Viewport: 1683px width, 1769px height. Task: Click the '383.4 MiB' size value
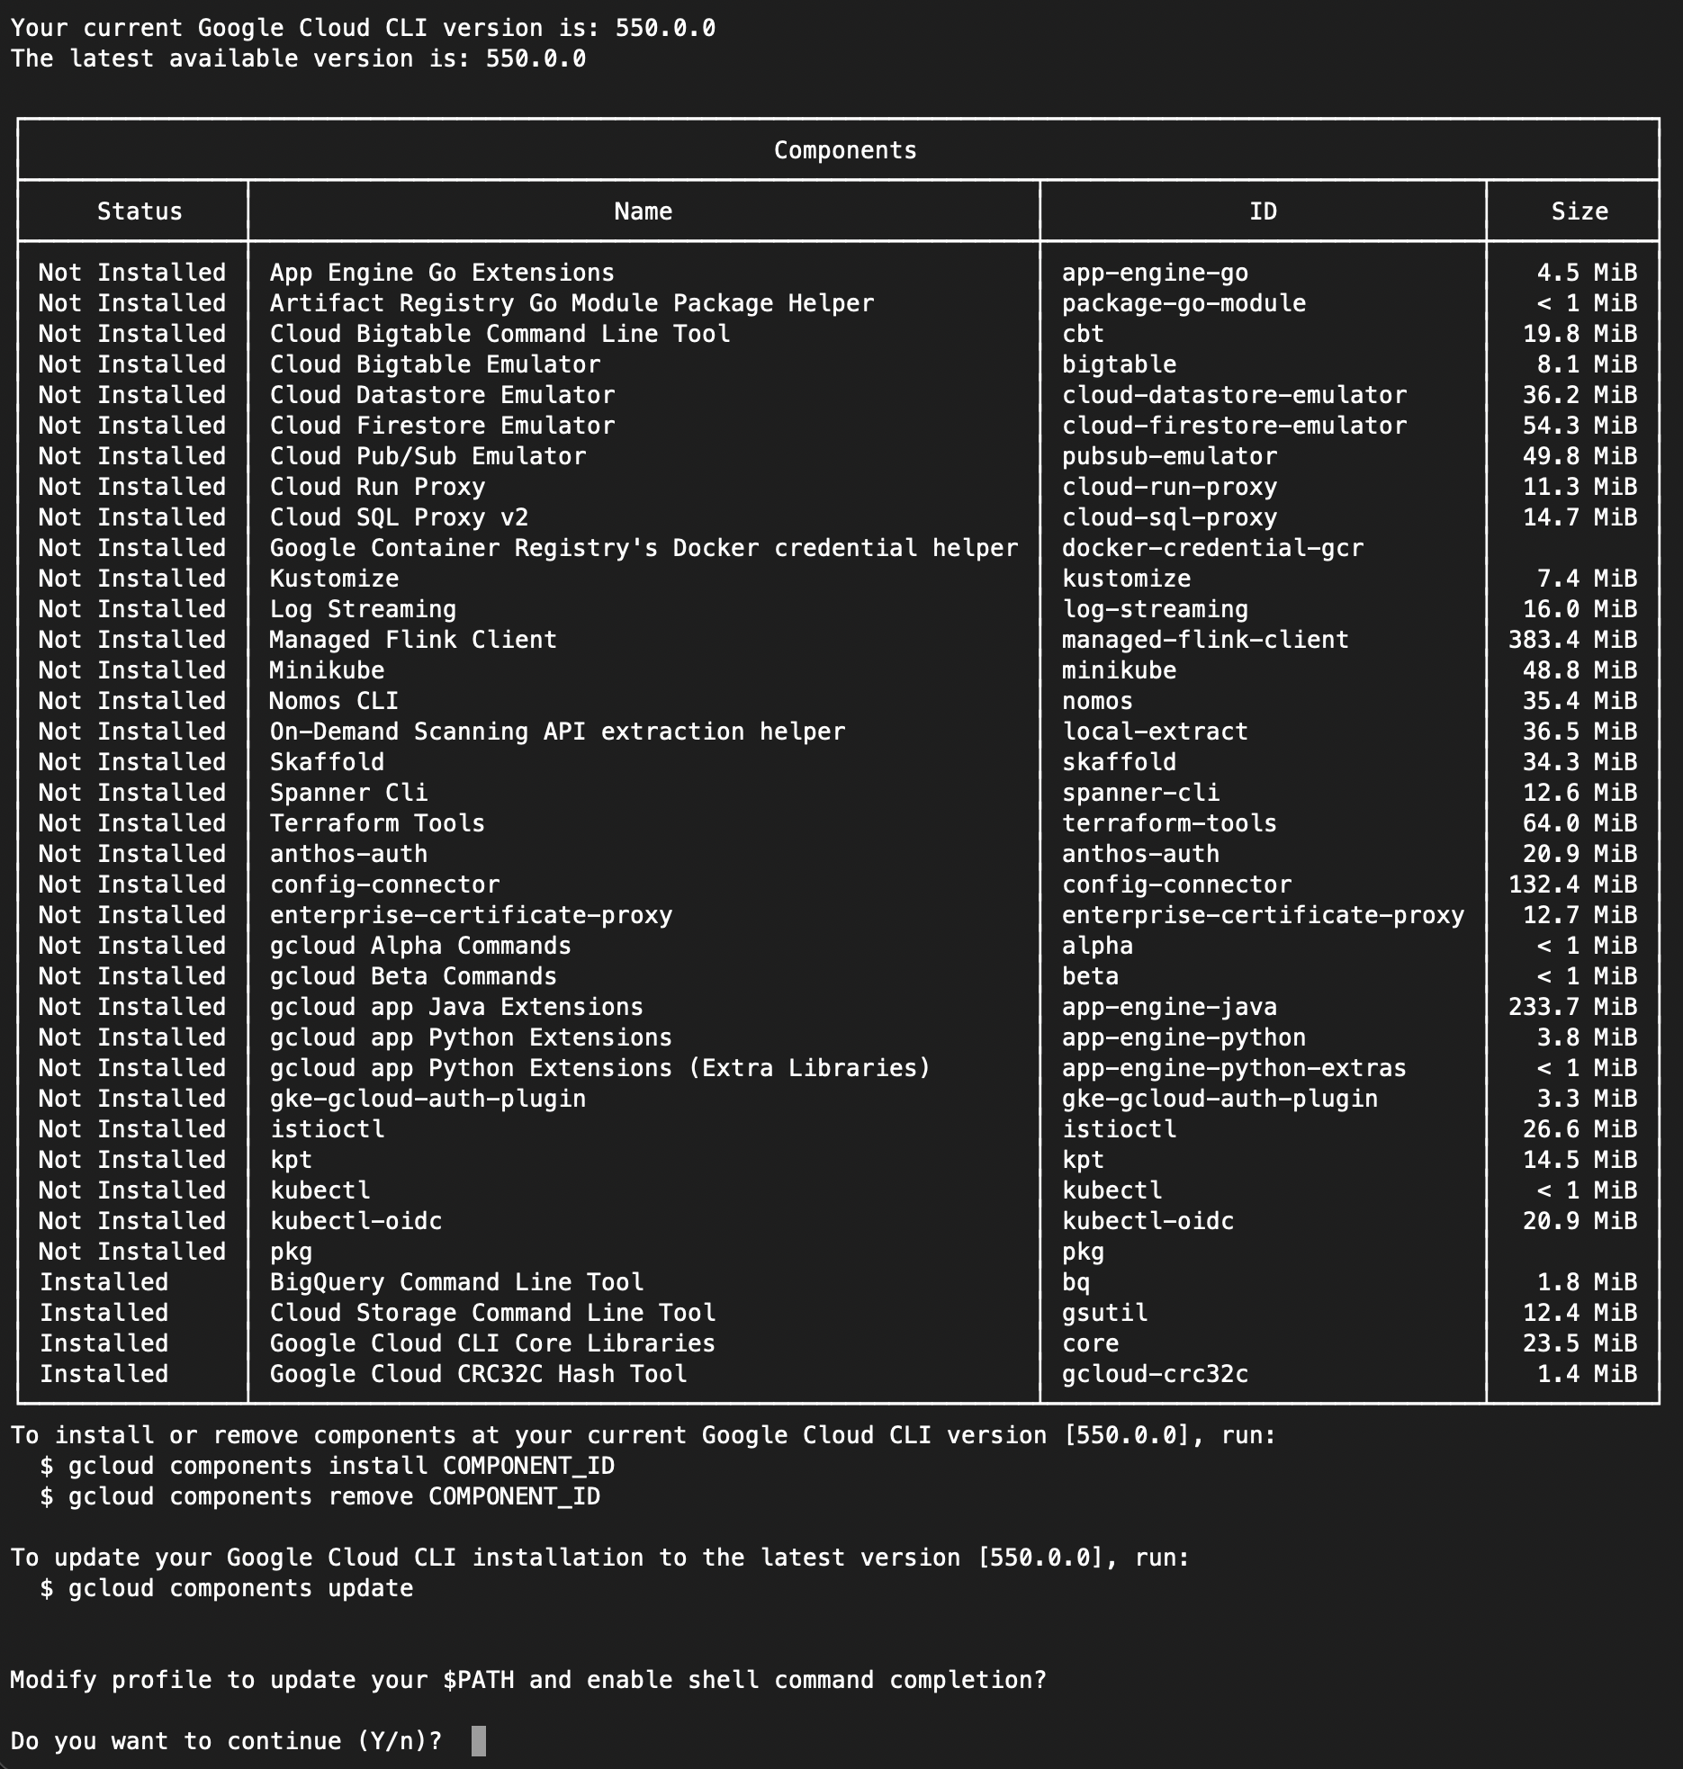pos(1572,640)
